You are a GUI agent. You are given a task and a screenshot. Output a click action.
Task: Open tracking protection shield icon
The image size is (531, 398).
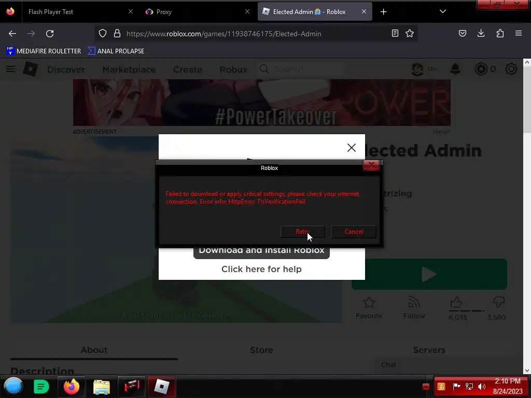(103, 34)
